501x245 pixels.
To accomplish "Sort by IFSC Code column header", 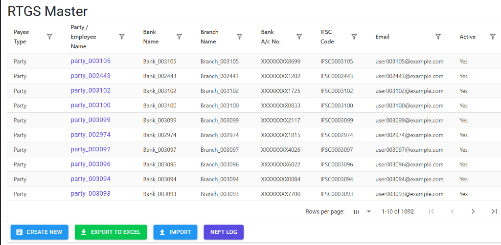I will pyautogui.click(x=327, y=37).
